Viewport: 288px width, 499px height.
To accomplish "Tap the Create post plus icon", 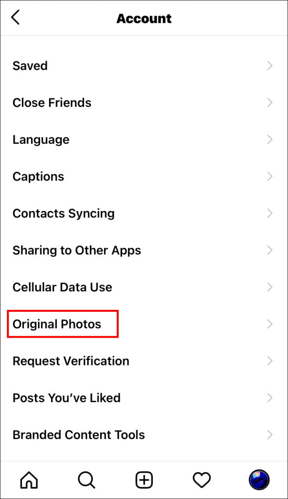I will pos(144,480).
